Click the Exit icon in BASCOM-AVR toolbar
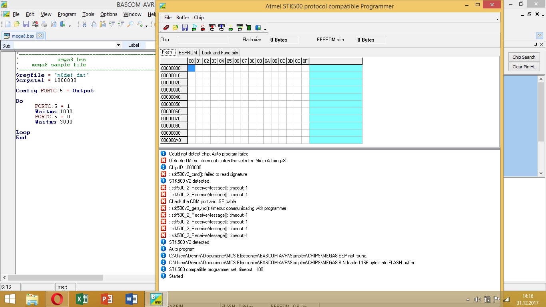Viewport: 546px width, 307px height. point(63,24)
